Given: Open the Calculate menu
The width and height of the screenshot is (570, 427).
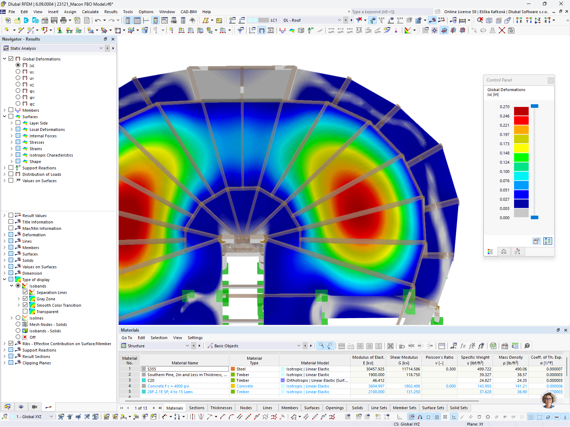Looking at the screenshot, I should click(x=90, y=12).
